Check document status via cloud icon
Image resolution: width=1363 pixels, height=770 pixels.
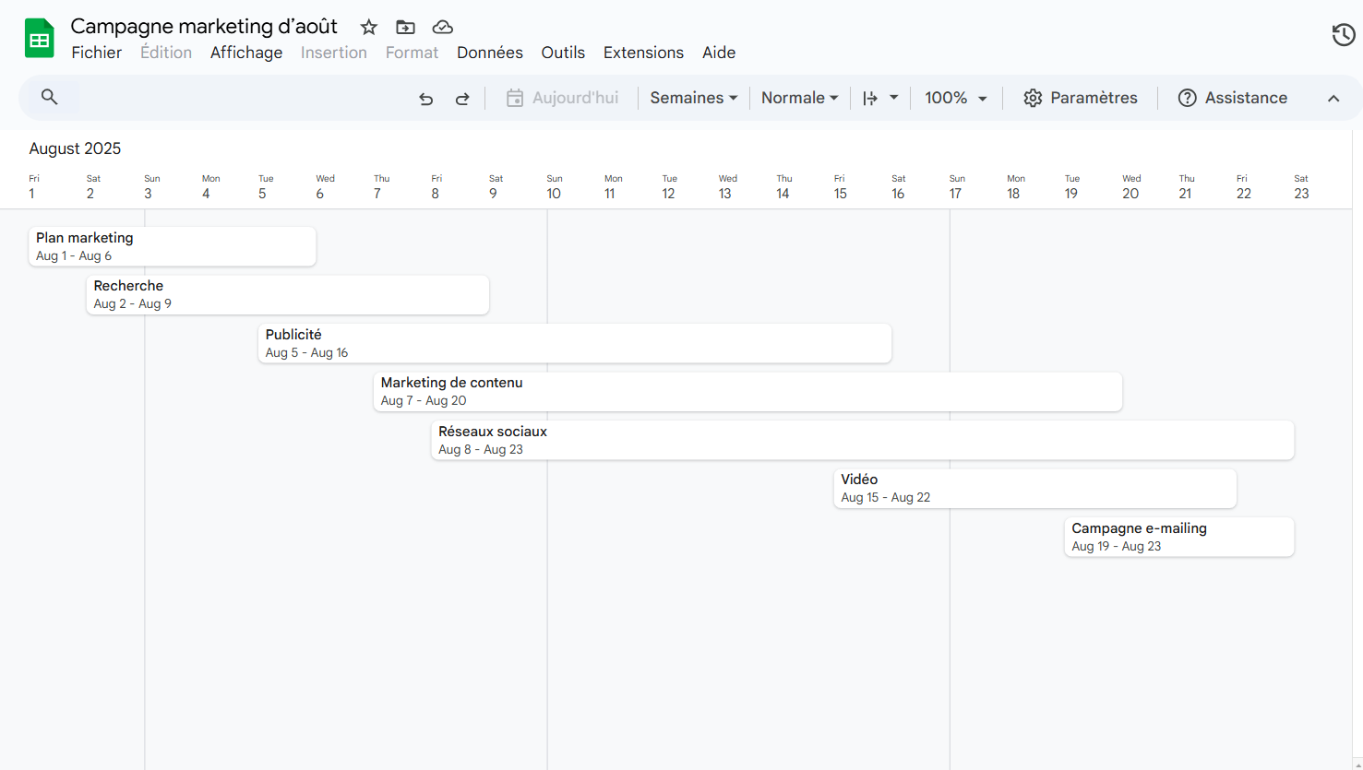coord(442,27)
